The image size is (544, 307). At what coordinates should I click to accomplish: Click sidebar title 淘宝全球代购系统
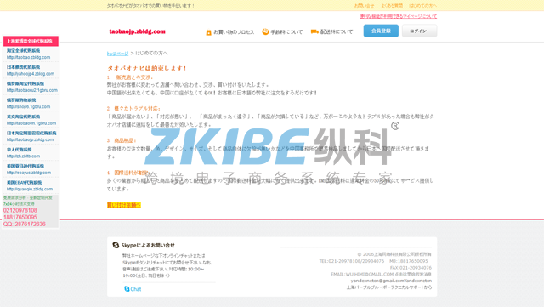coord(23,51)
